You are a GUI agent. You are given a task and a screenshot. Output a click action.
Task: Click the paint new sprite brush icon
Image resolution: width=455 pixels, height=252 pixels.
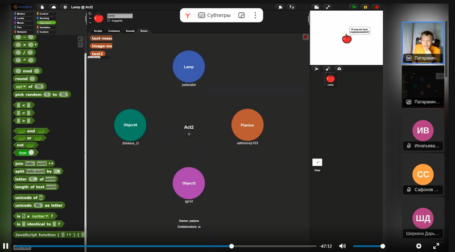[328, 69]
